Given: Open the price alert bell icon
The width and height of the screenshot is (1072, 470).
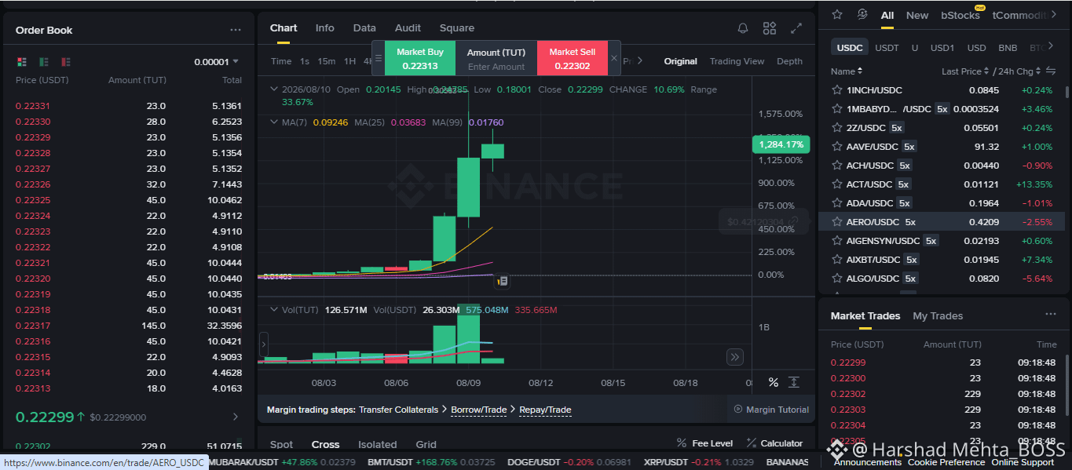Looking at the screenshot, I should click(x=743, y=28).
